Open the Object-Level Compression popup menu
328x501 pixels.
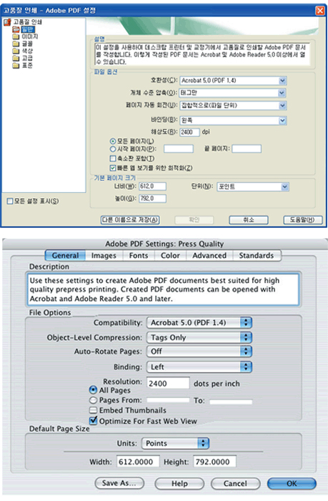pos(199,337)
